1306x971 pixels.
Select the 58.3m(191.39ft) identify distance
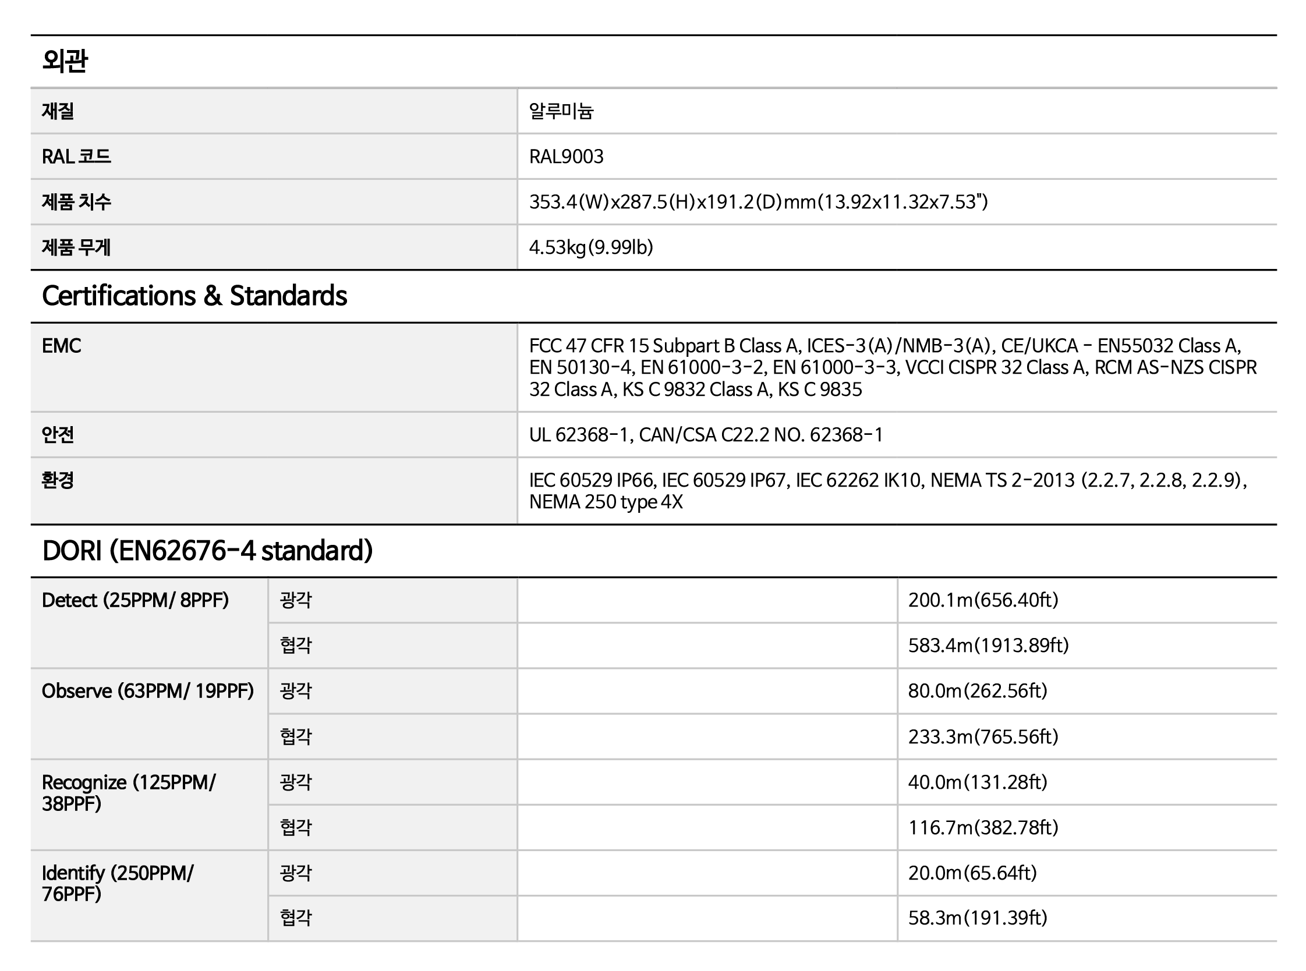pyautogui.click(x=978, y=918)
